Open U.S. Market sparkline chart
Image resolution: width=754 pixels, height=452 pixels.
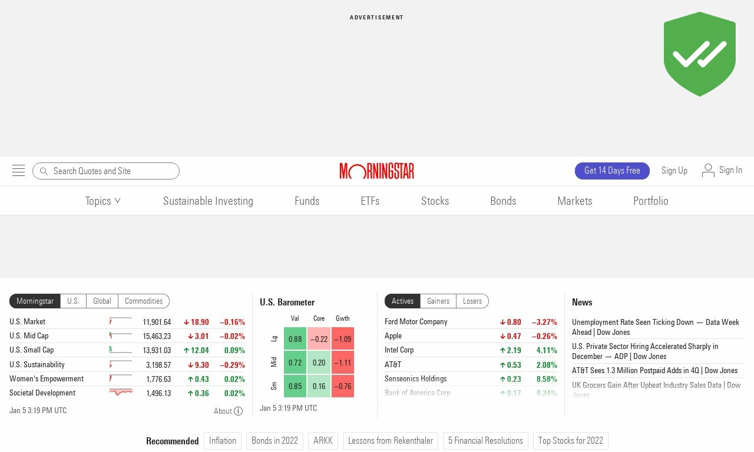[x=121, y=321]
